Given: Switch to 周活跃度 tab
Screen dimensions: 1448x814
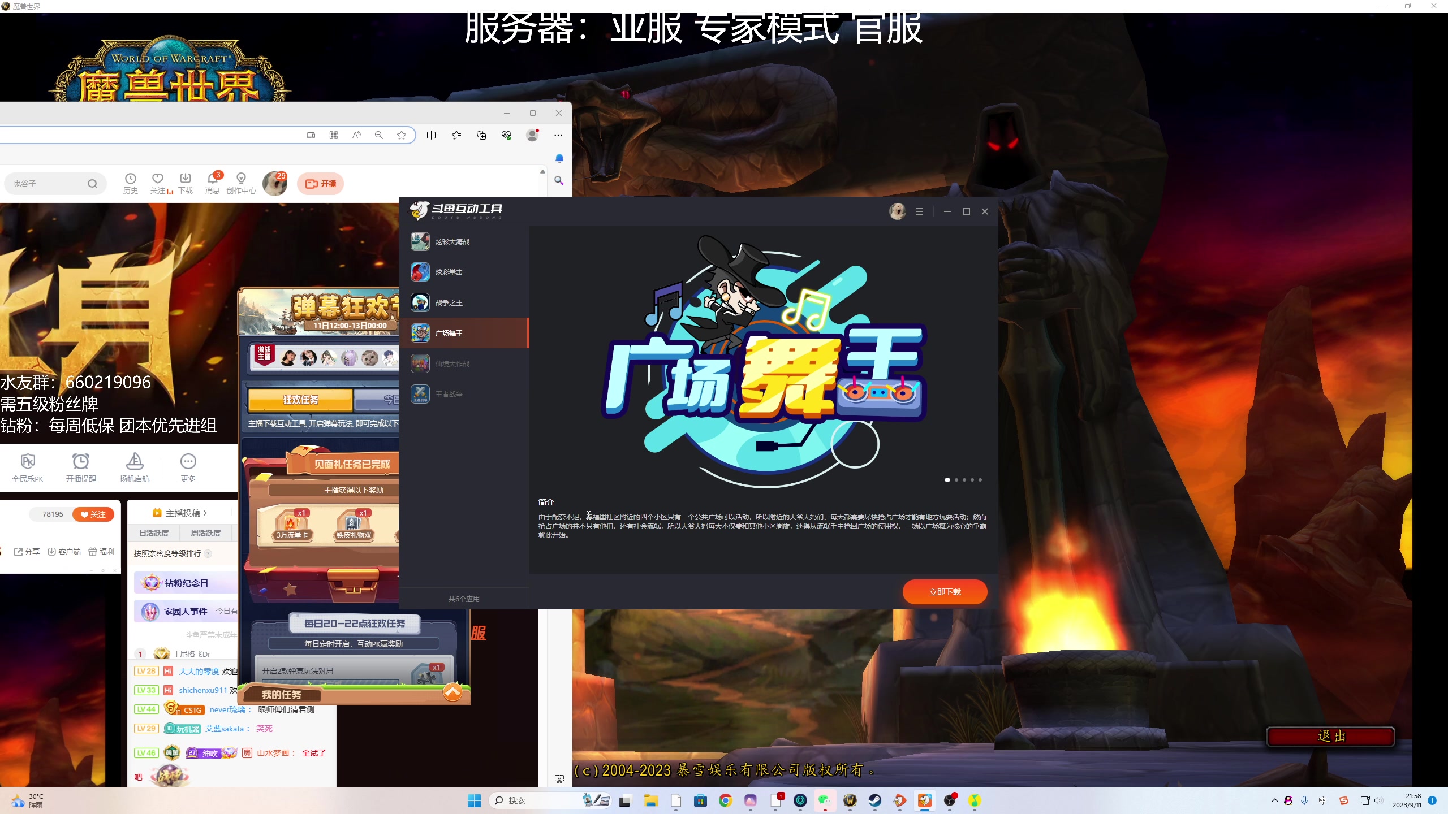Looking at the screenshot, I should [205, 533].
